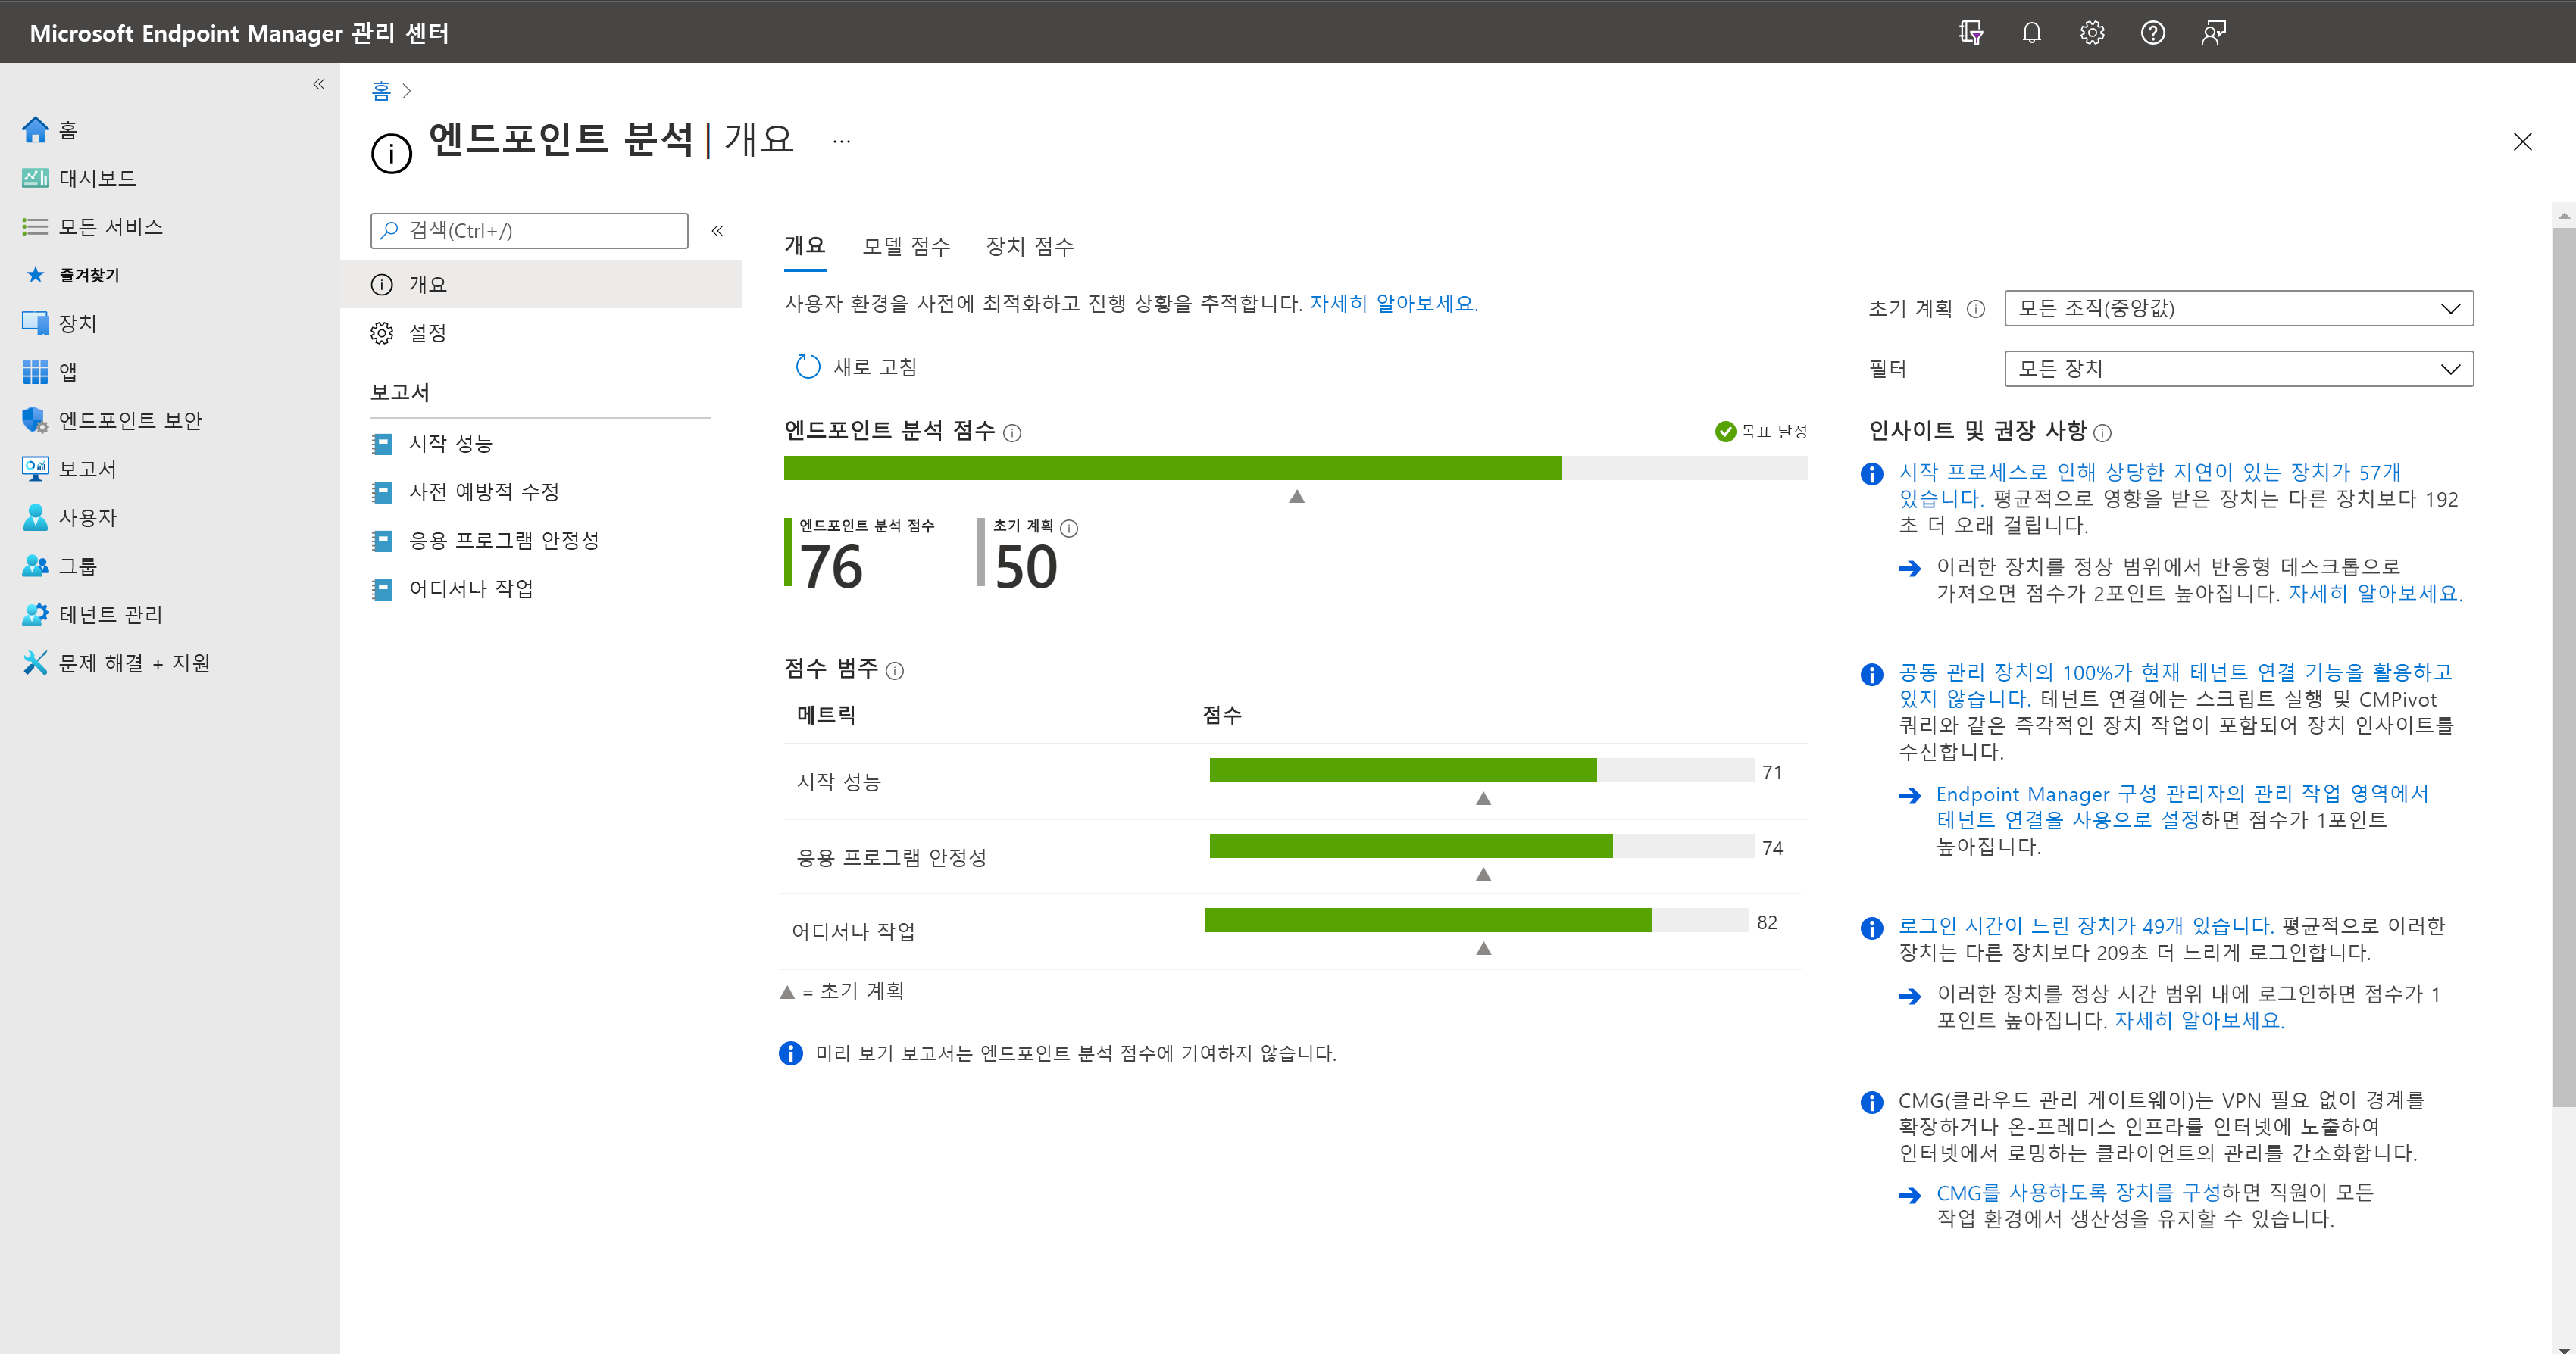This screenshot has width=2576, height=1354.
Task: Click the 응용 프로그램 안정성 metric row label
Action: tap(891, 857)
